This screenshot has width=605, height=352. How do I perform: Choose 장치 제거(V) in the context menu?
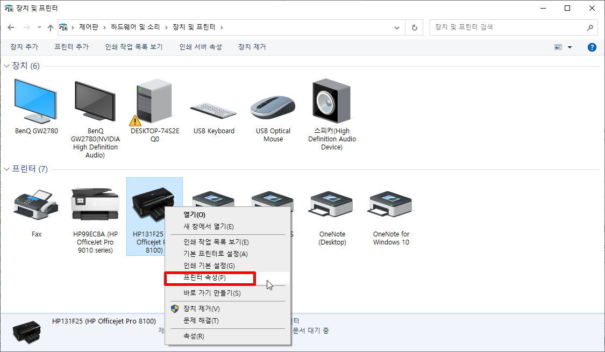(x=227, y=309)
